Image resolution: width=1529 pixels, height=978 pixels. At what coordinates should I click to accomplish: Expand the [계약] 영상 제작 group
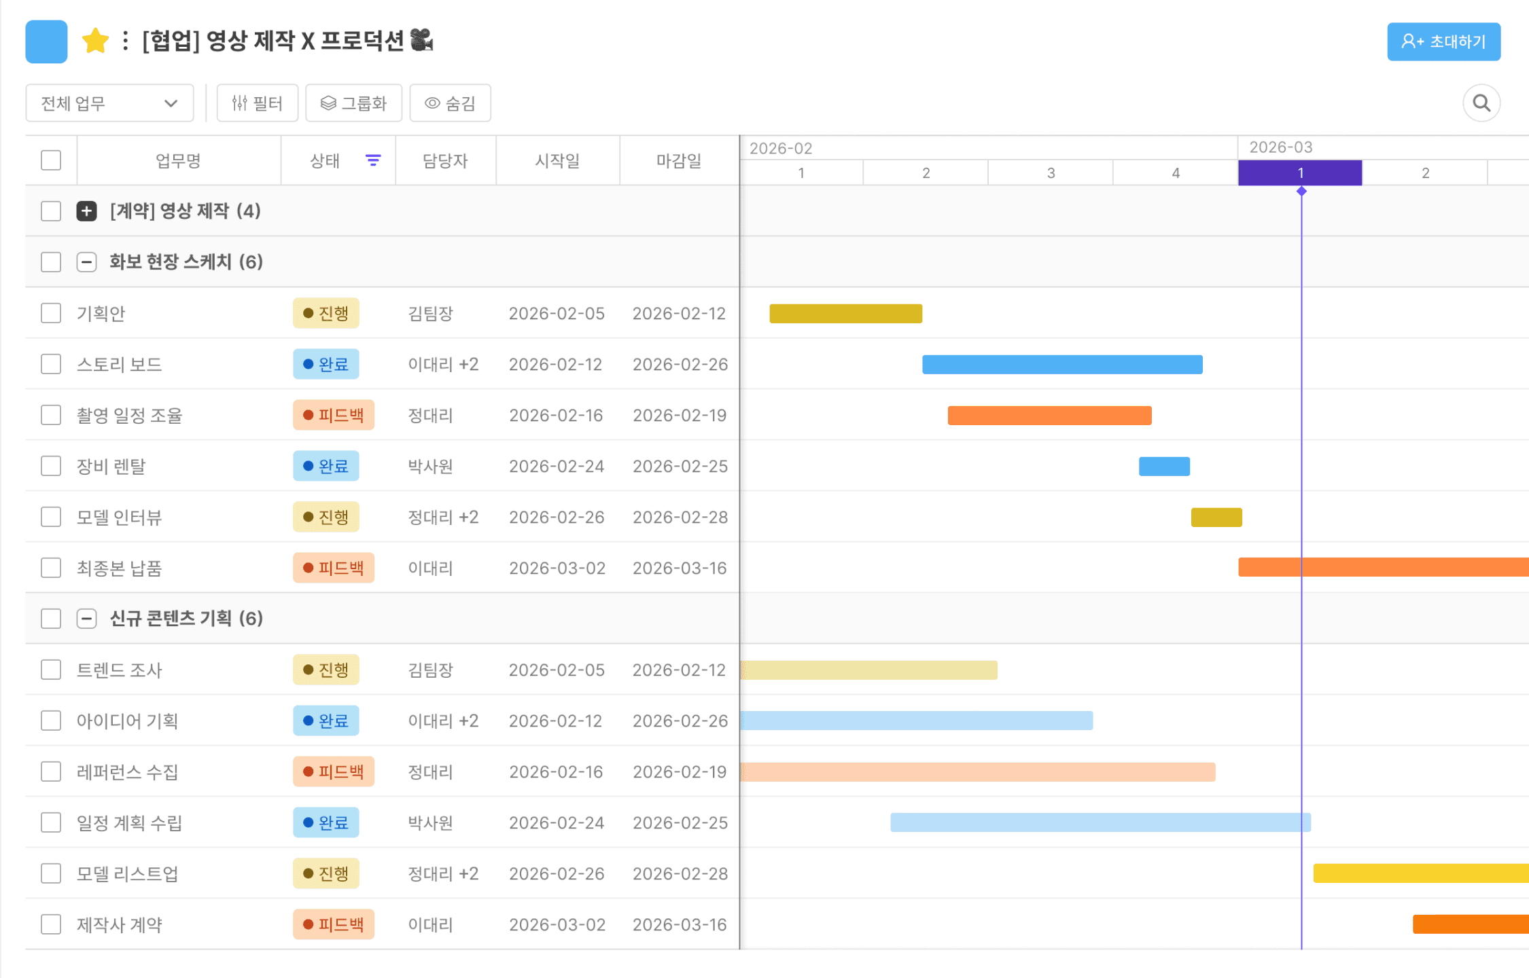[86, 211]
